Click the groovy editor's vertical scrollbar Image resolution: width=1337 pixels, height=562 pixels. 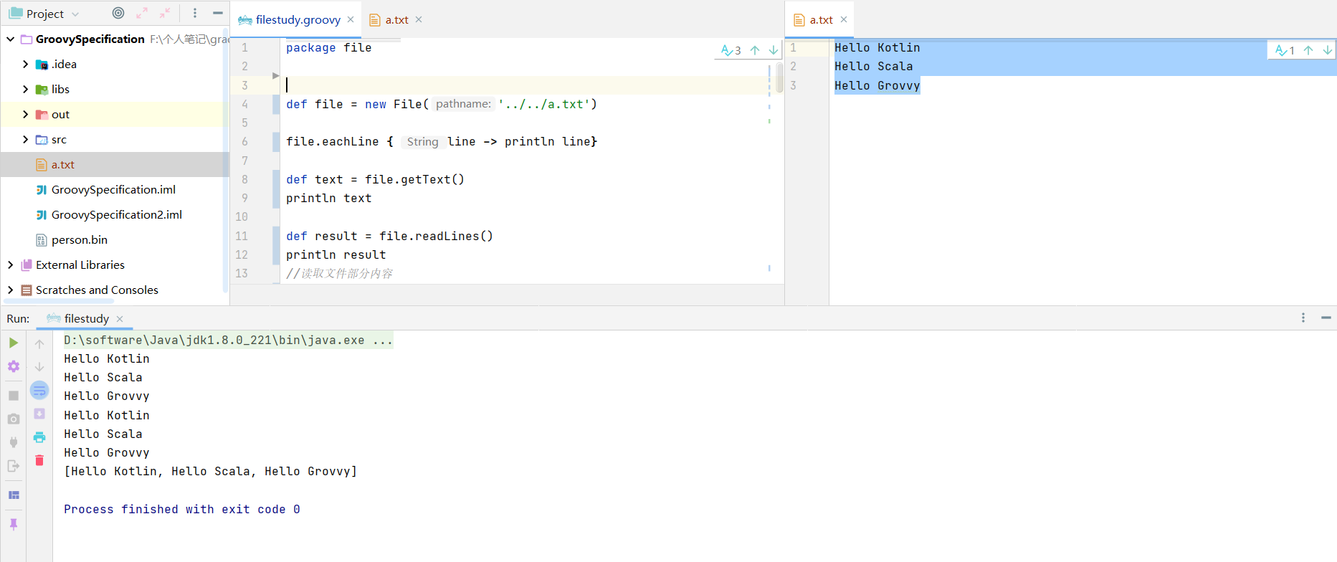(x=779, y=77)
